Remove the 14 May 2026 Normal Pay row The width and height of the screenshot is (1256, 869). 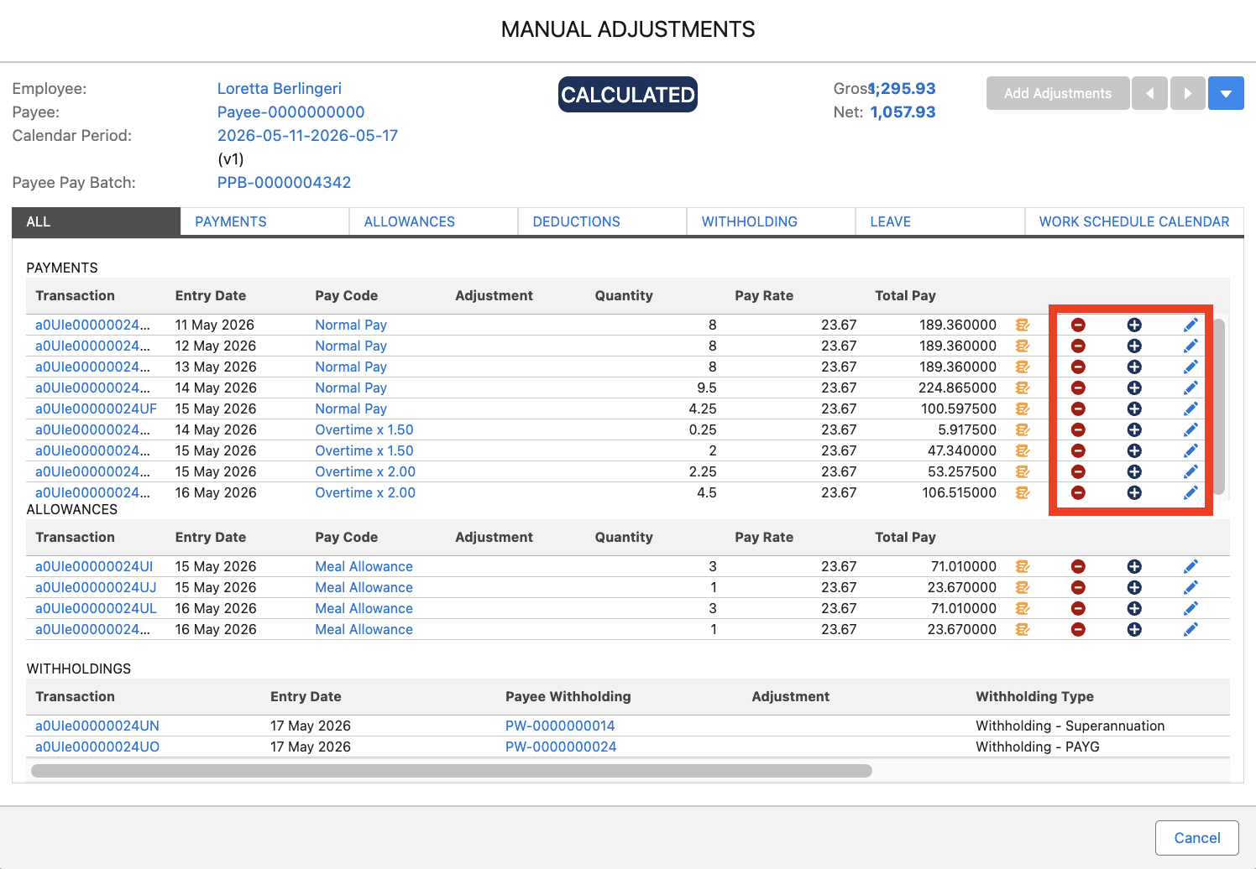1078,388
